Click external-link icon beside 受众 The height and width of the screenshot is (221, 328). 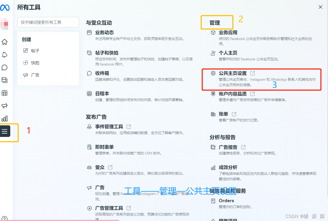point(110,167)
